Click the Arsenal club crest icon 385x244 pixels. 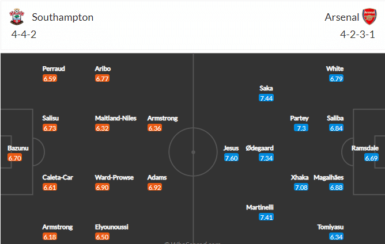pos(369,17)
